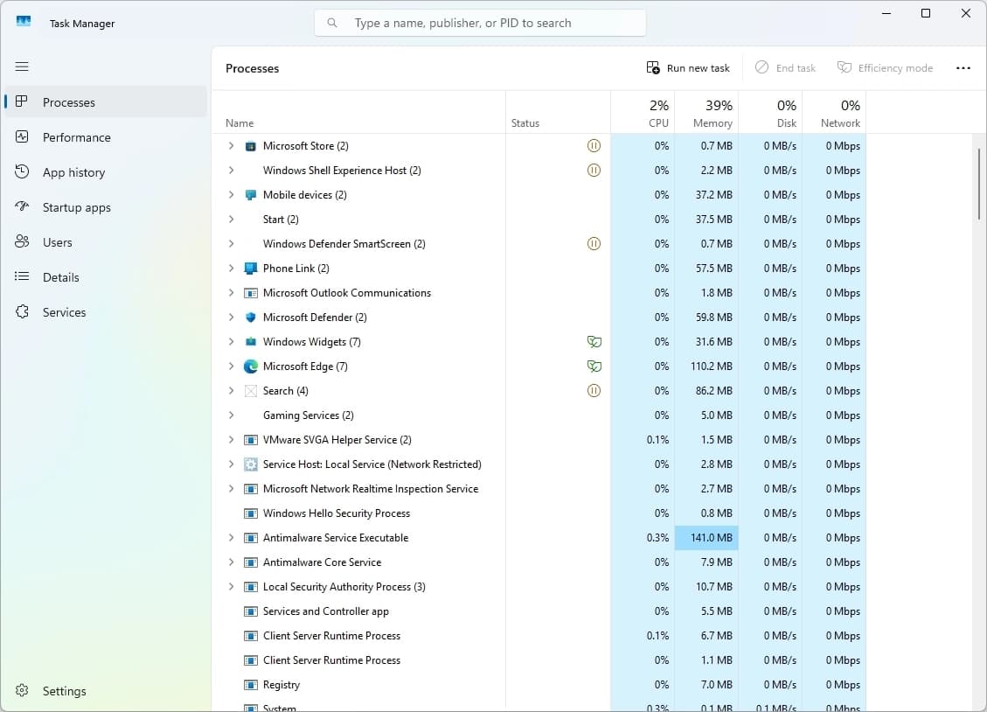
Task: Click the Microsoft Edge process icon
Action: 251,366
